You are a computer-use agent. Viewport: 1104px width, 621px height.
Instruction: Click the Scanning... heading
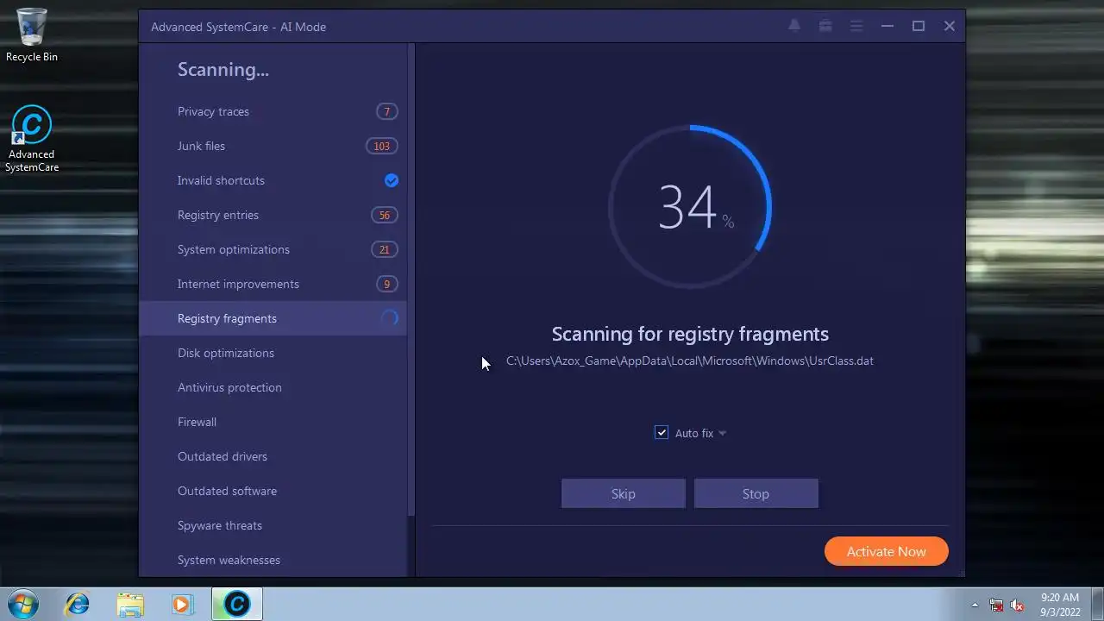223,70
